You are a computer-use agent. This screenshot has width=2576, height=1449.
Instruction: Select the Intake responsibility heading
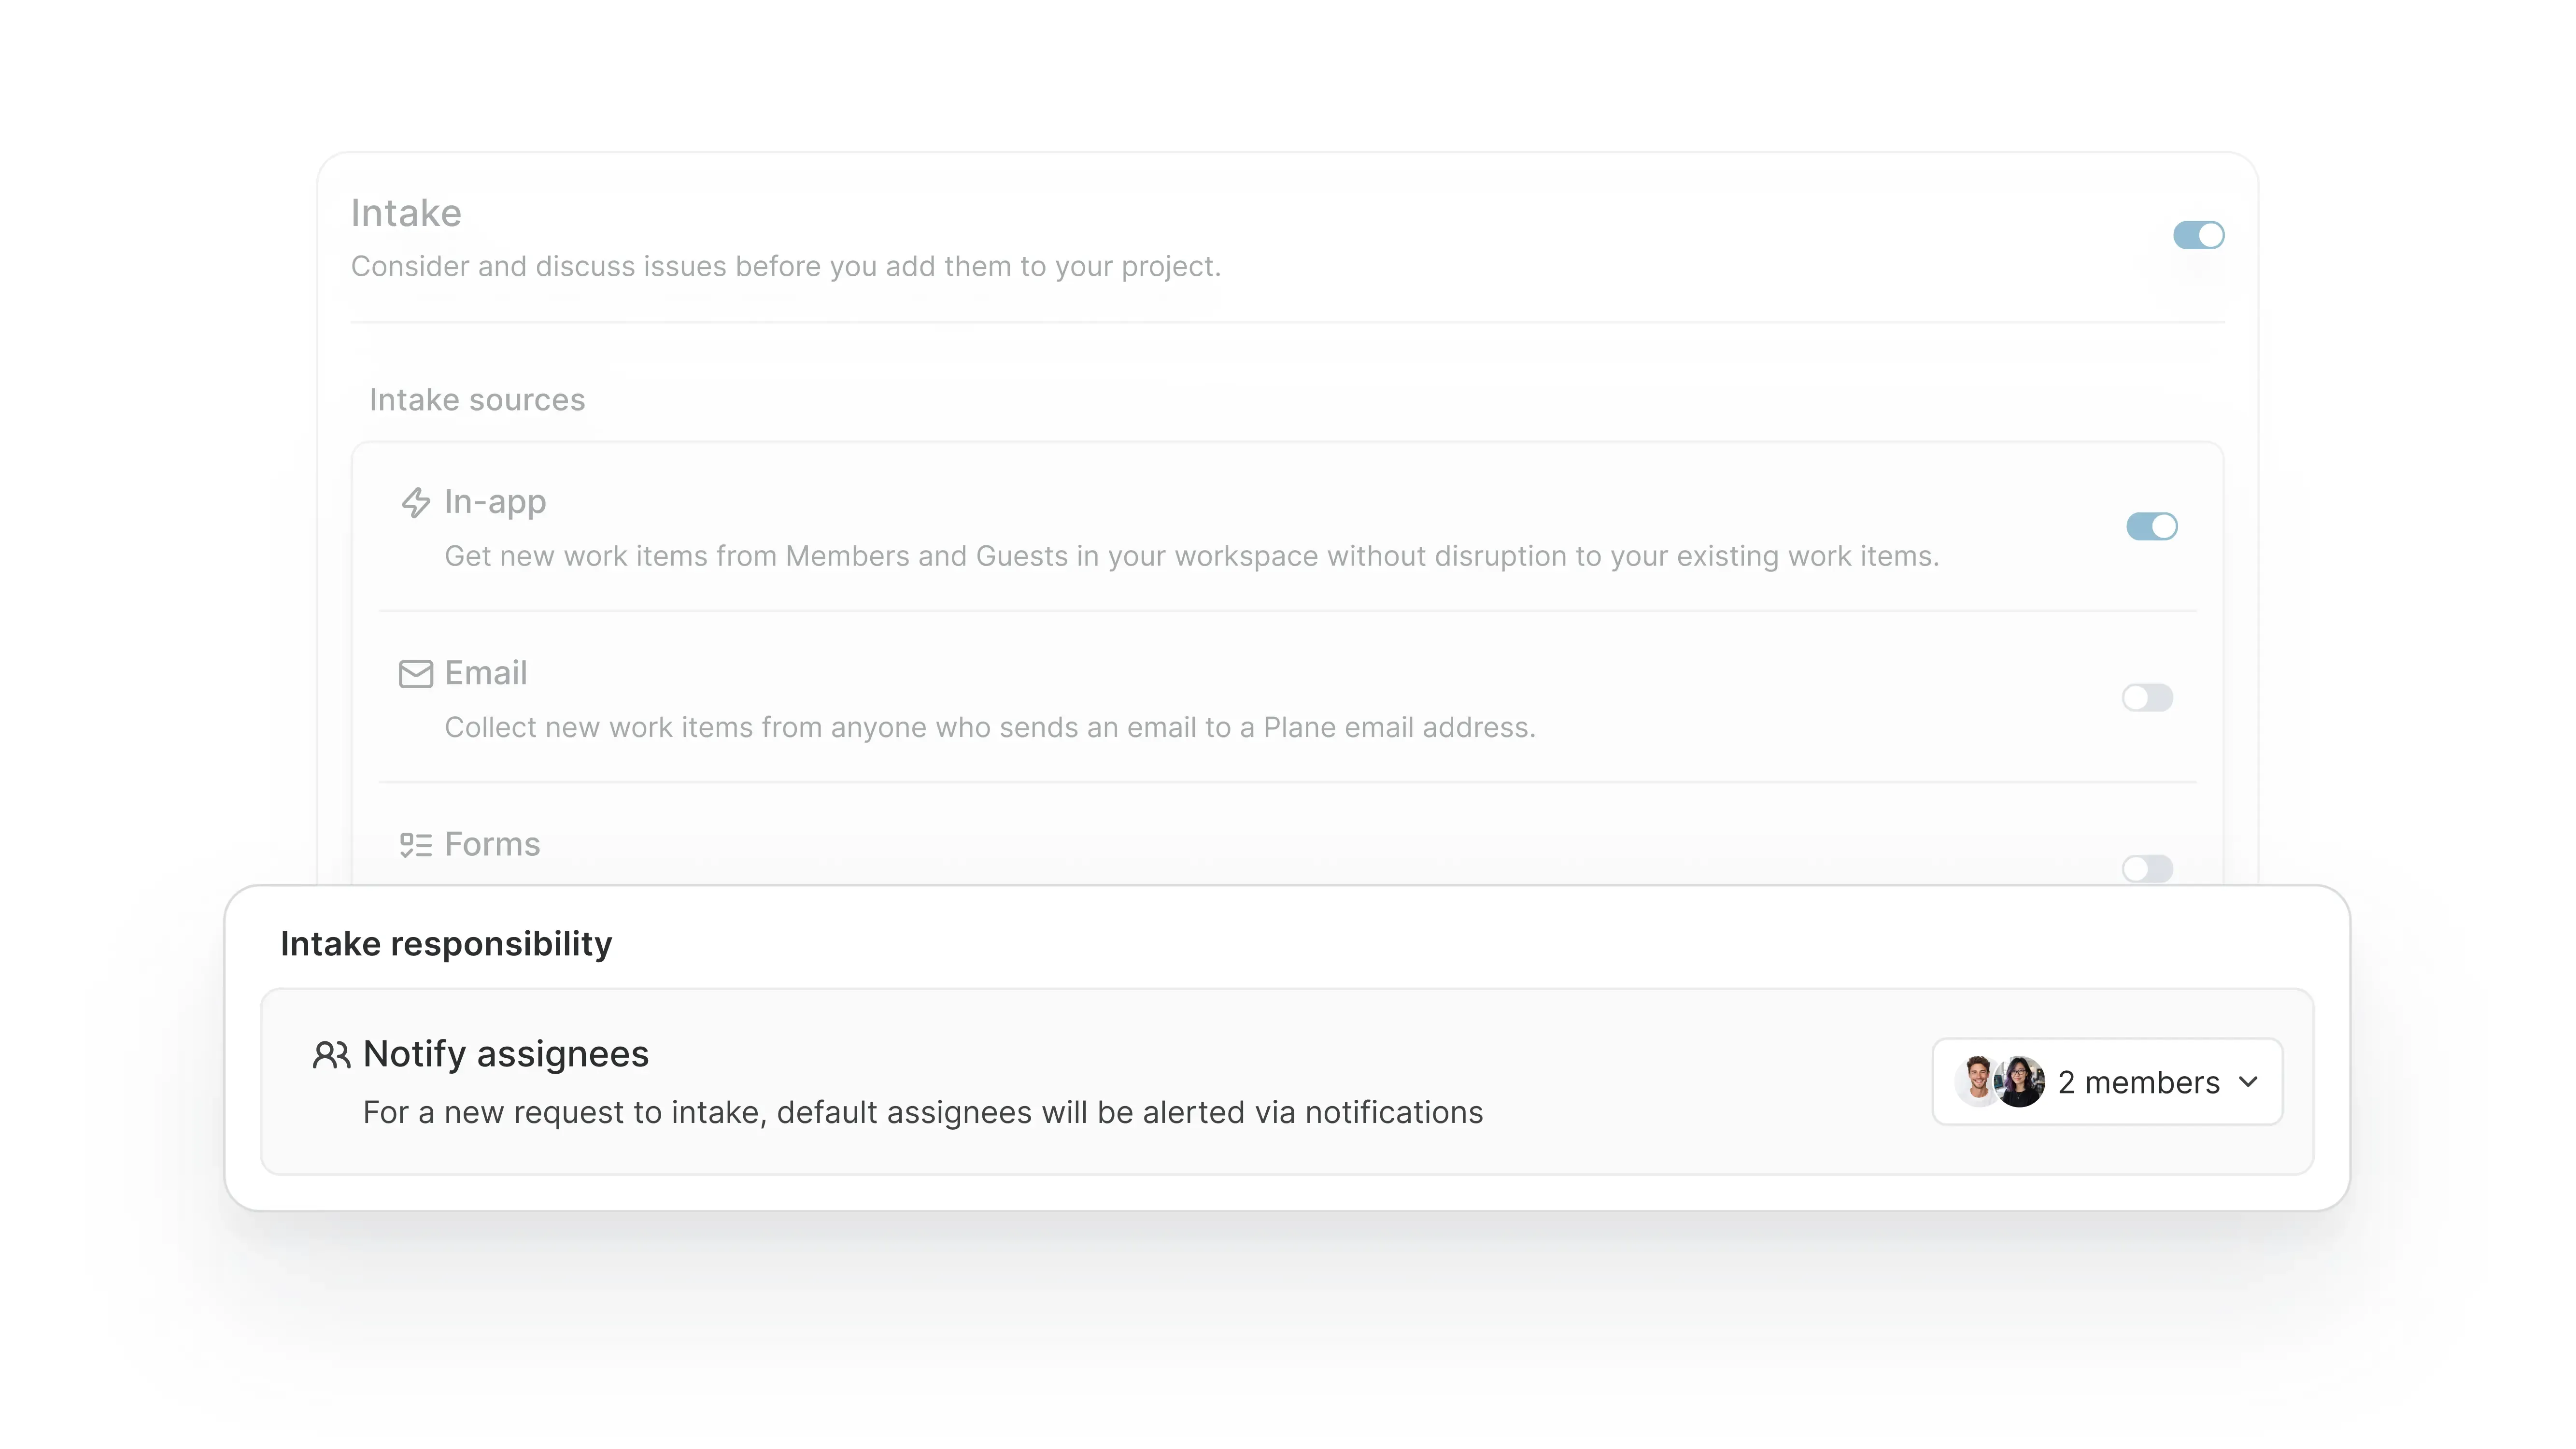click(447, 943)
